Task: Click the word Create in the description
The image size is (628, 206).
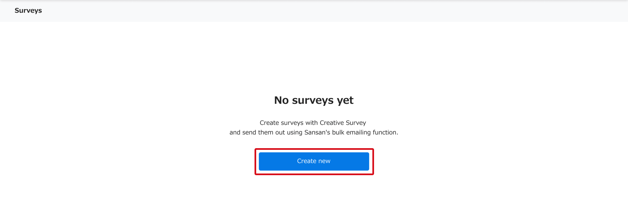Action: point(269,123)
